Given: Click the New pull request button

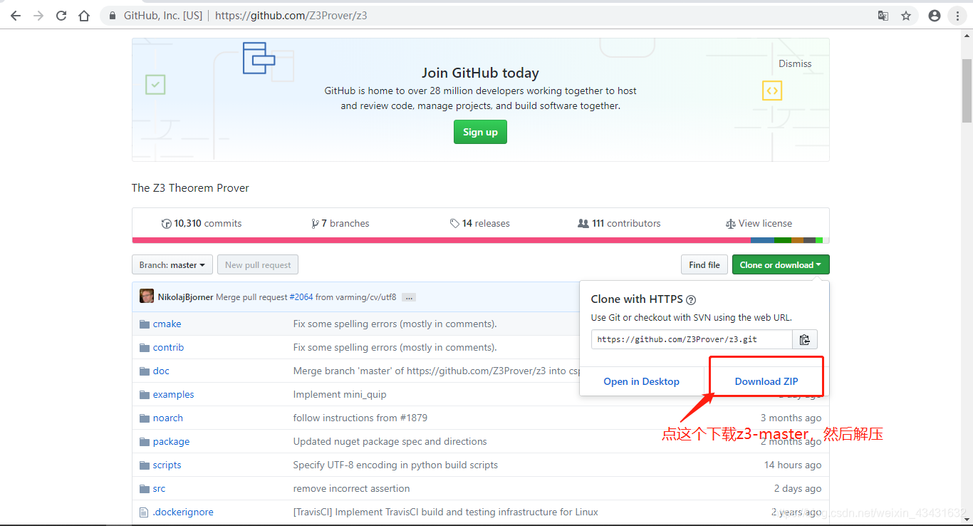Looking at the screenshot, I should pyautogui.click(x=258, y=265).
